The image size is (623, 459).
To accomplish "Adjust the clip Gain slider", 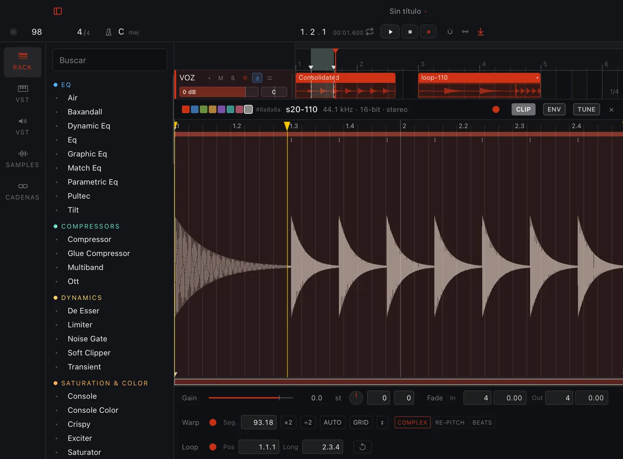I will coord(251,398).
